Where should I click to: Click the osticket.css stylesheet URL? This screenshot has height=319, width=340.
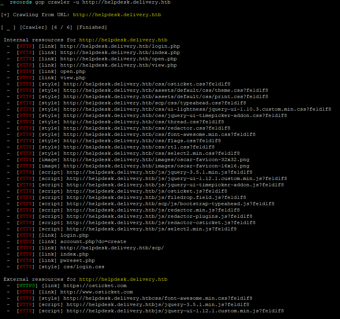click(147, 84)
